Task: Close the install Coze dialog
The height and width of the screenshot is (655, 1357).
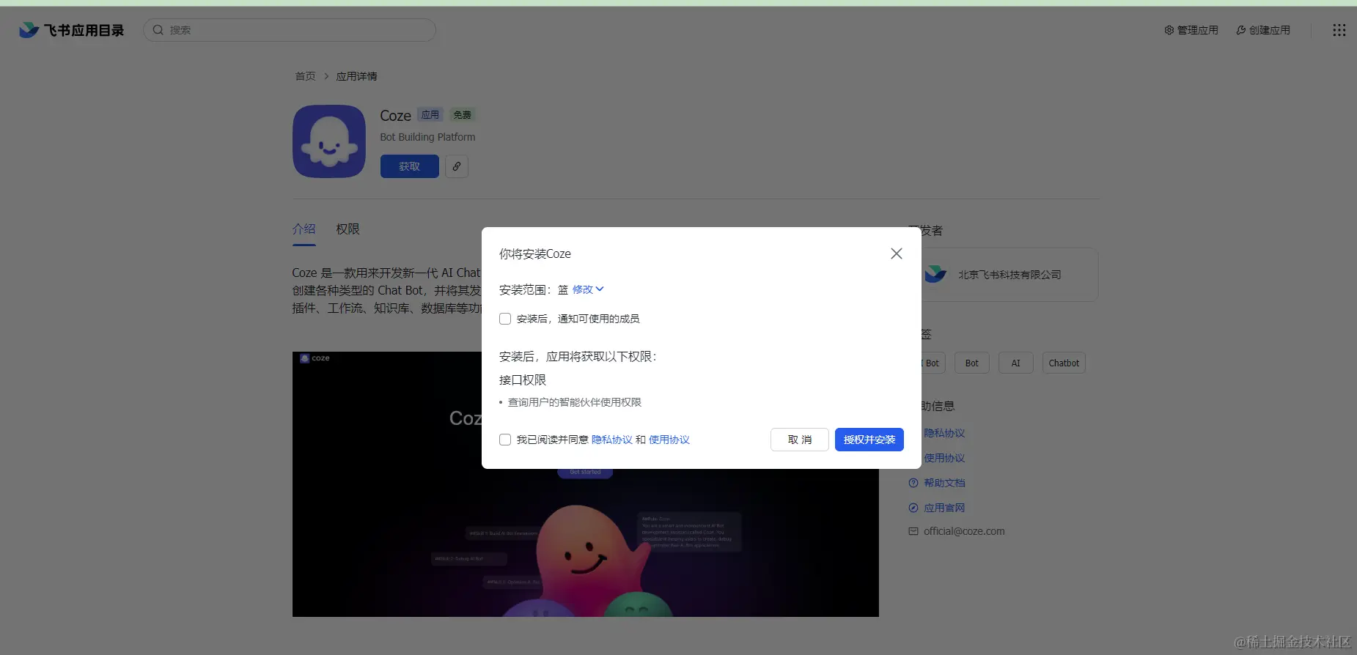Action: (896, 254)
